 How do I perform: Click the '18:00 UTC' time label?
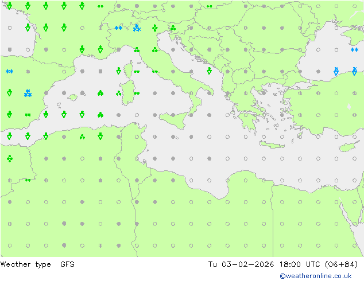[301, 264]
